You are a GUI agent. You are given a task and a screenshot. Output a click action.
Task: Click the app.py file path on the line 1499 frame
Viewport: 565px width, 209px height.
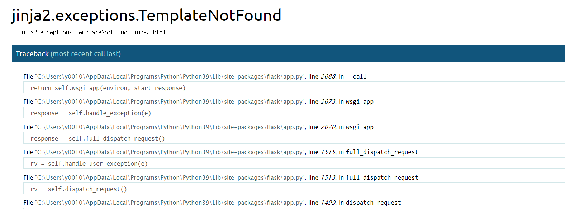pos(170,203)
